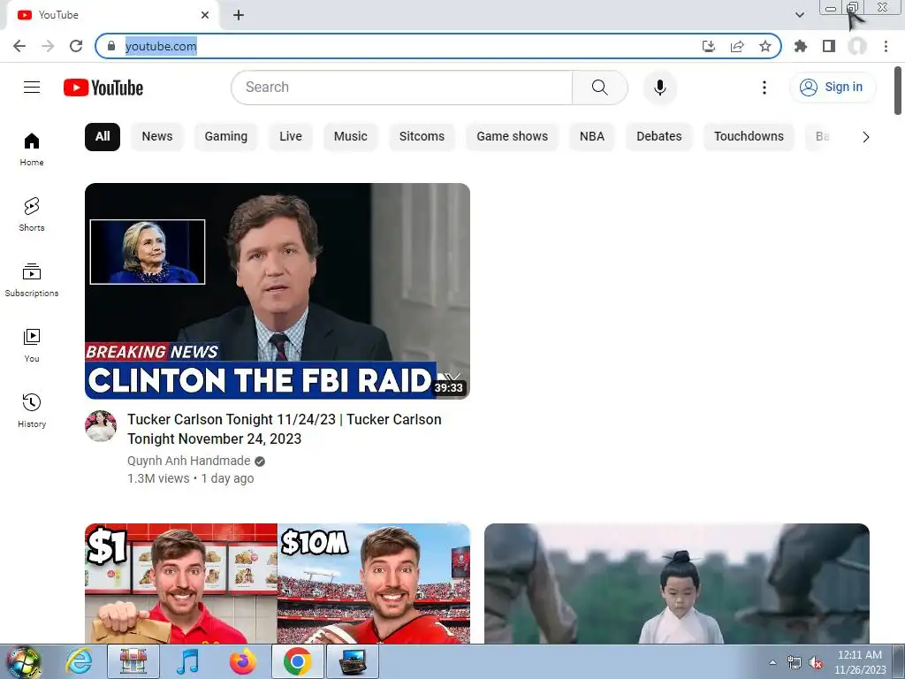The image size is (905, 679).
Task: Select the News filter chip
Action: (x=157, y=137)
